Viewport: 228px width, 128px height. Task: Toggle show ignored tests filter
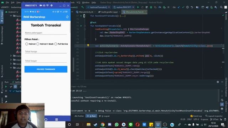coord(15,87)
